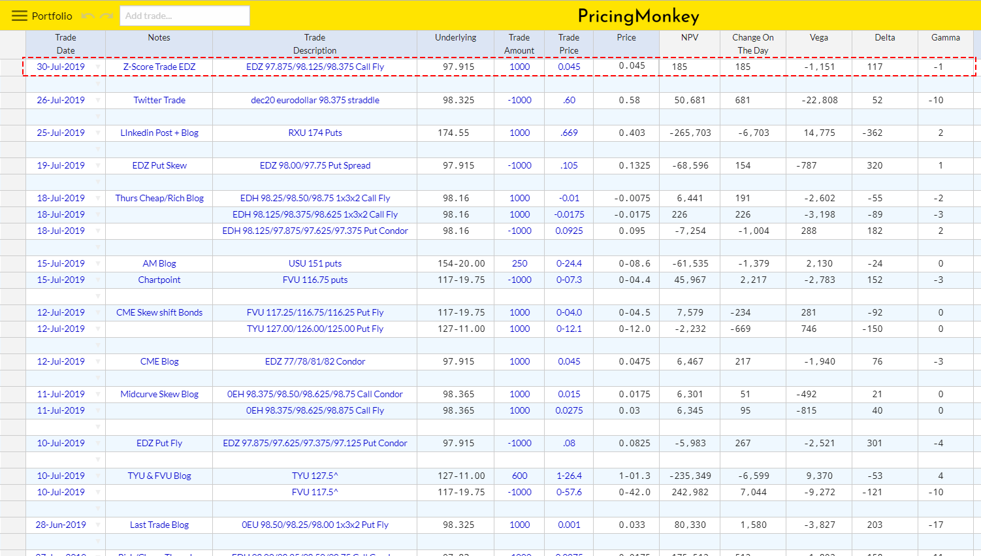Select the NPV column header

point(690,44)
